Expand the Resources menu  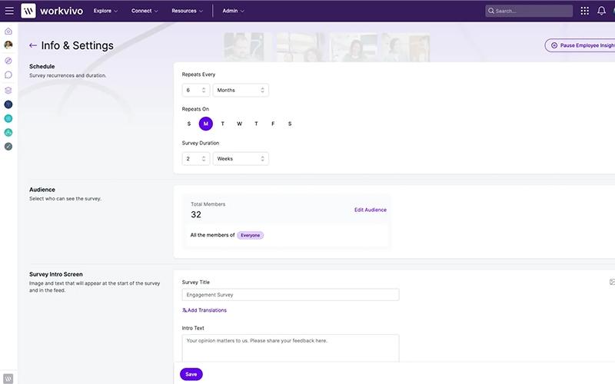(187, 11)
